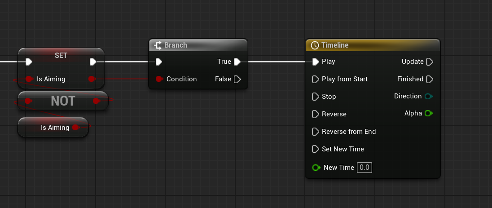Image resolution: width=492 pixels, height=208 pixels.
Task: Click the Timeline Reverse pin
Action: (x=316, y=114)
